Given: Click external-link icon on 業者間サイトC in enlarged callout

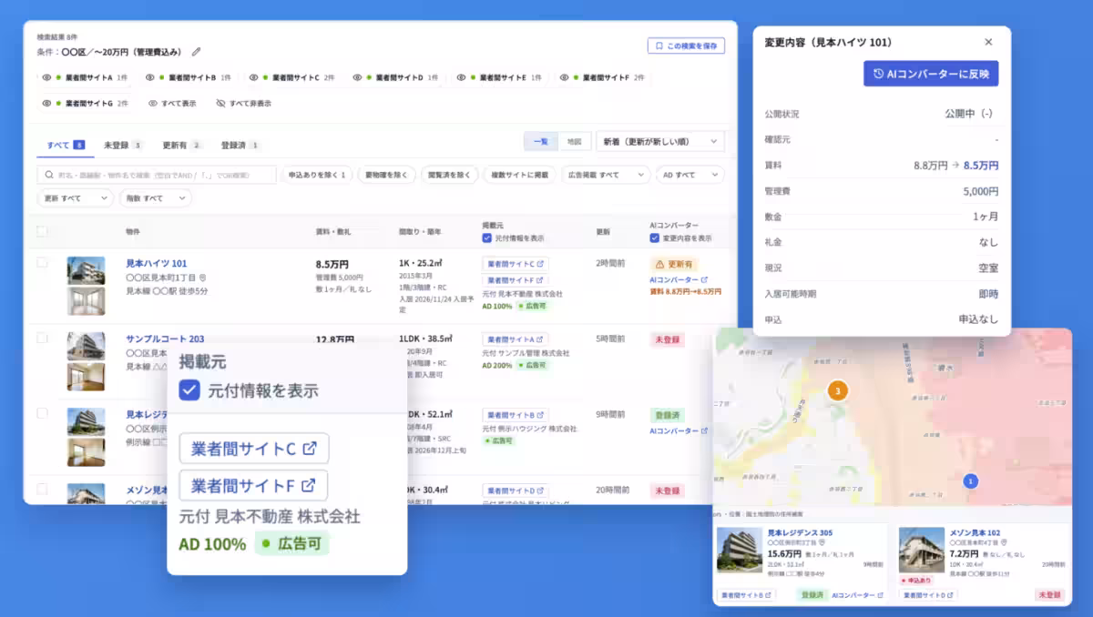Looking at the screenshot, I should click(310, 449).
